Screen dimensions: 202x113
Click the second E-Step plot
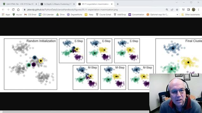pos(99,51)
